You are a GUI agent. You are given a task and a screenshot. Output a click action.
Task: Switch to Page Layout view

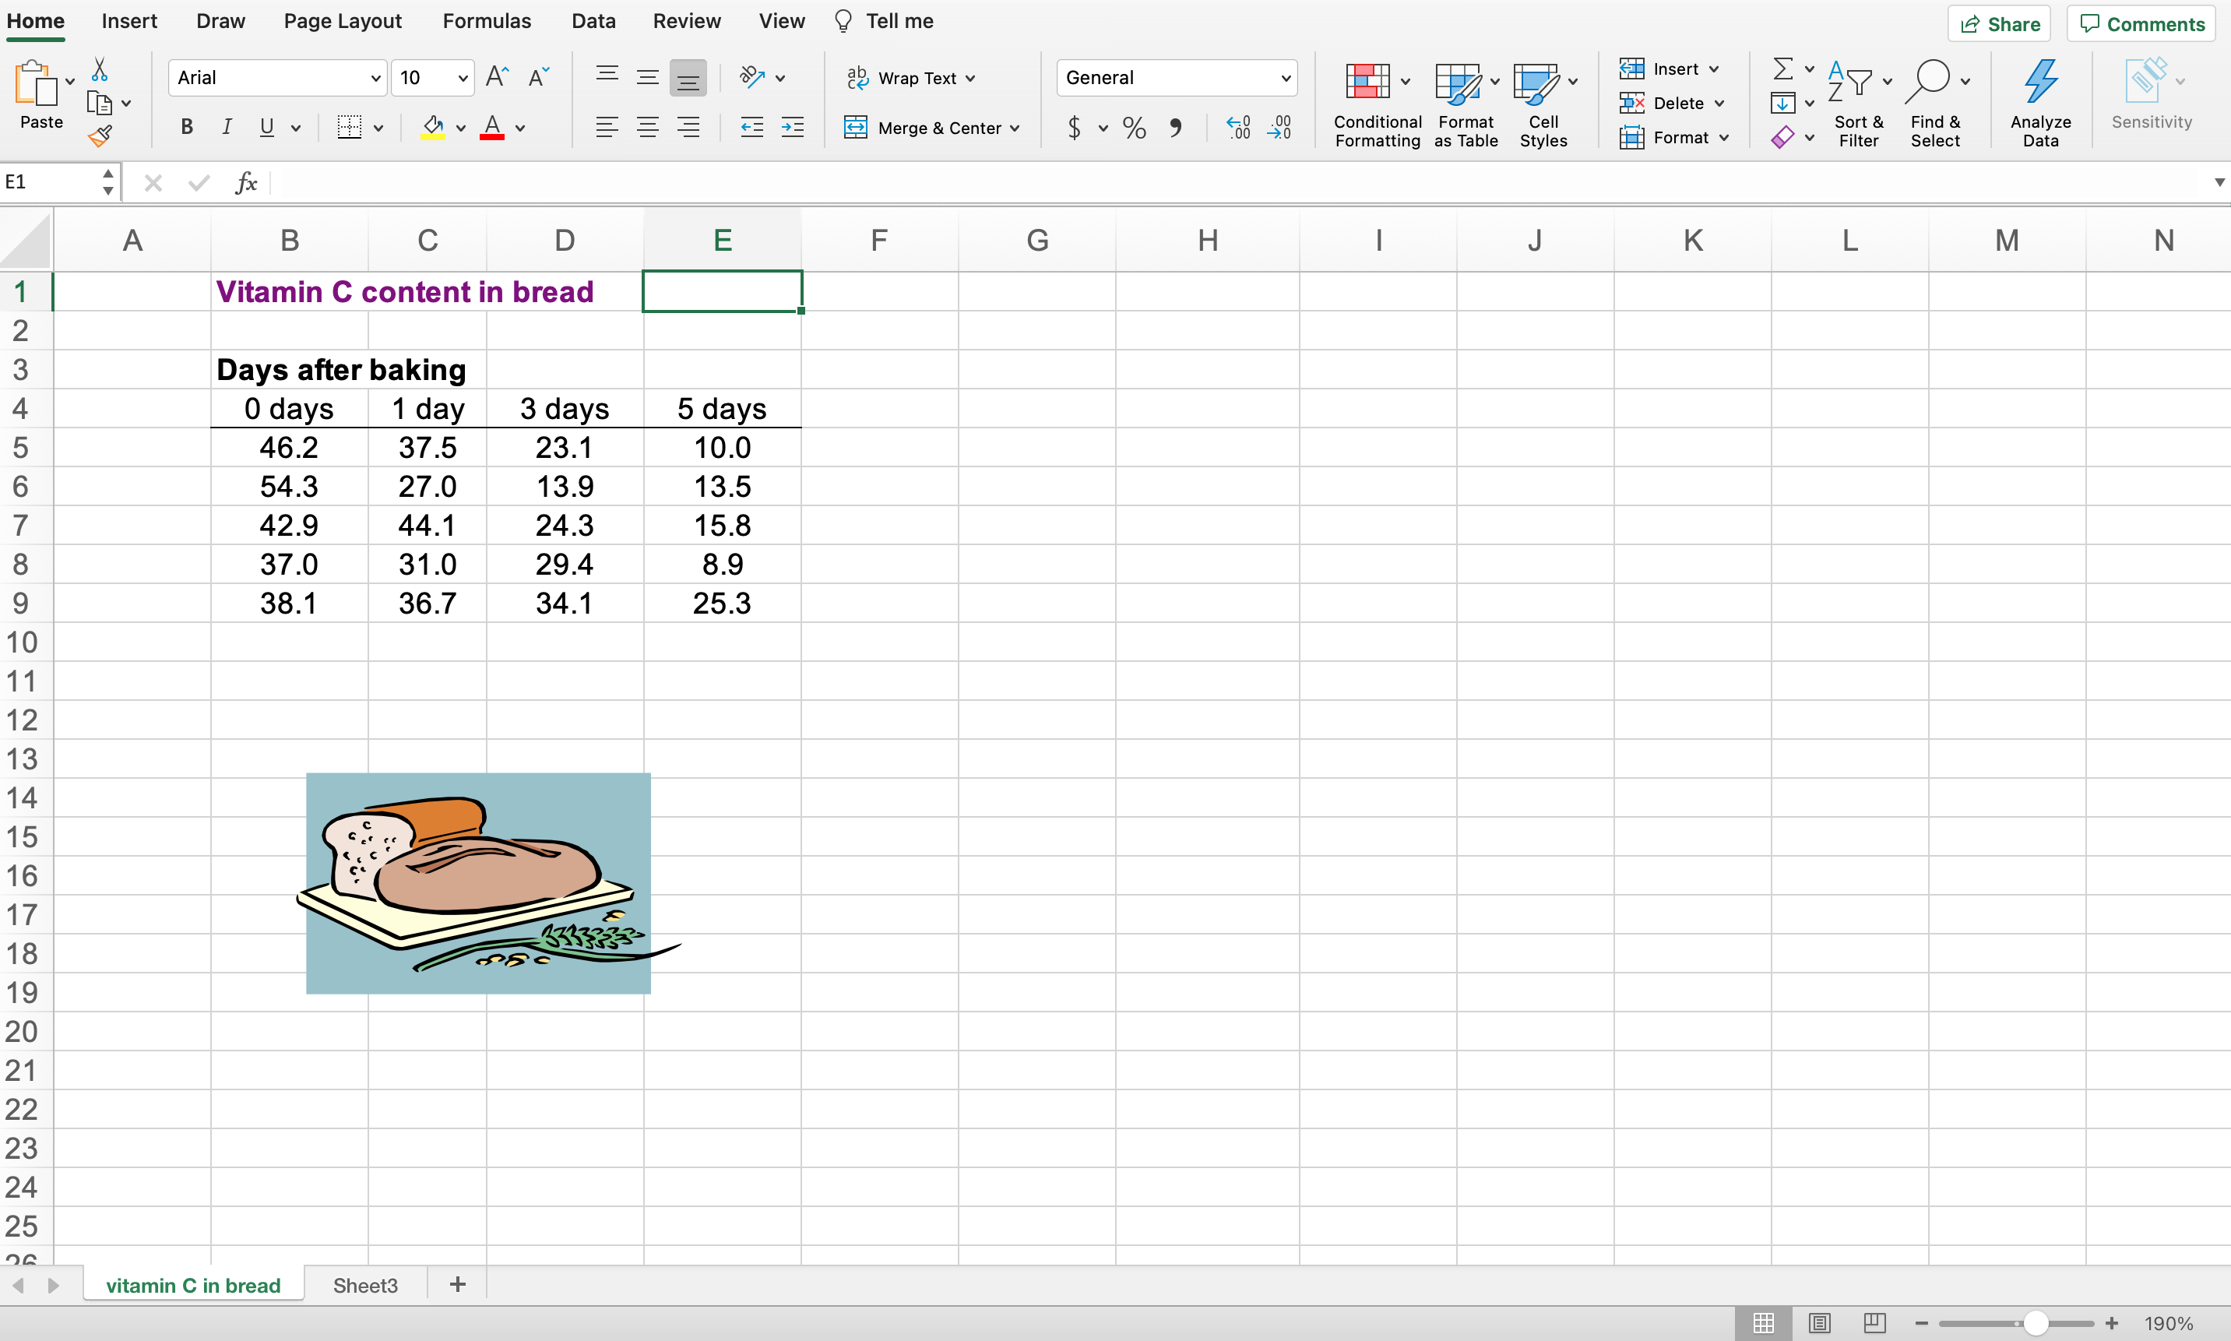[1819, 1323]
